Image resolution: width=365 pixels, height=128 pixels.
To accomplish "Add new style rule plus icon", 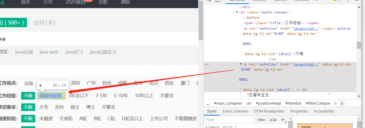I will coord(283,120).
